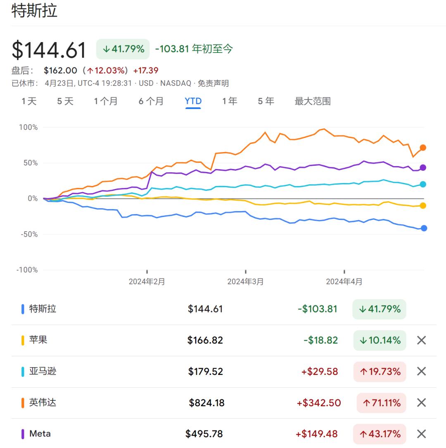
Task: Click the yellow 苹果 chart endpoint dot
Action: point(423,206)
